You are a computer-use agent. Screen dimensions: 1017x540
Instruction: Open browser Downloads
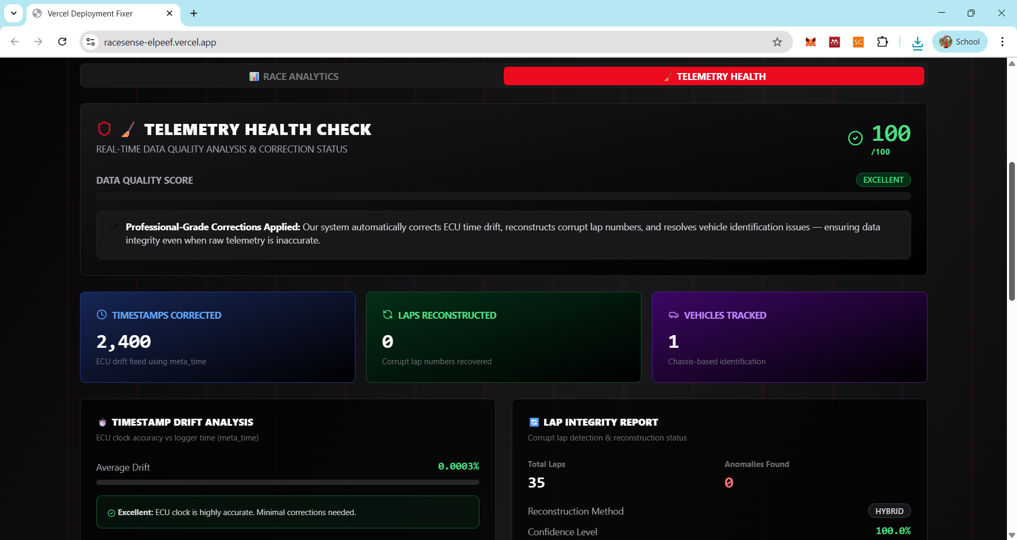[x=917, y=42]
